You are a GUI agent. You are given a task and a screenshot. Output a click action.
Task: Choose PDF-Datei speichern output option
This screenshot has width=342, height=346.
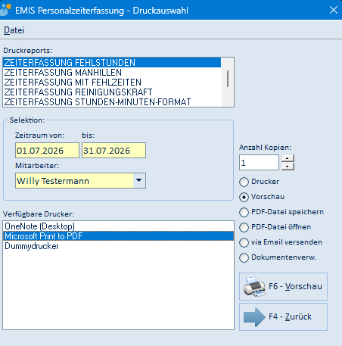coord(244,212)
